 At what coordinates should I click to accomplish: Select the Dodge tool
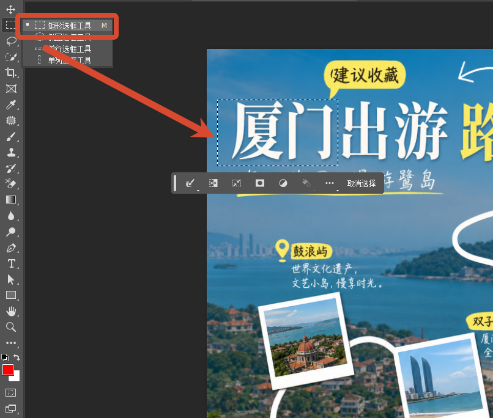tap(11, 232)
